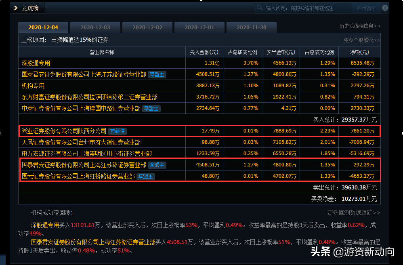Click 深股通专用 link in the backtest paragraph
403x265 pixels.
tap(45, 225)
